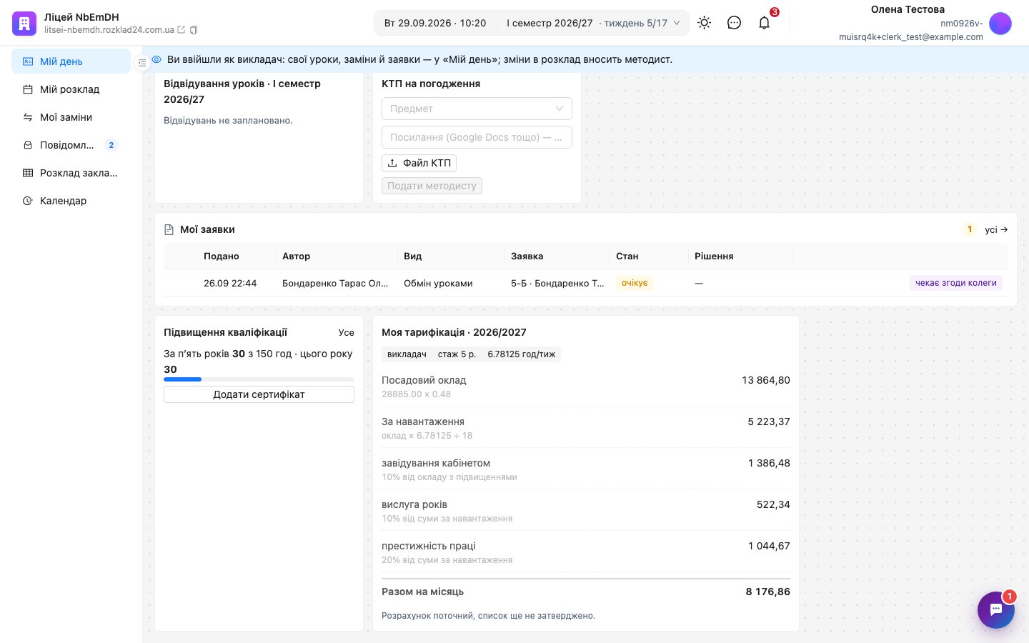Open Повідомл… messages in the sidebar
Image resolution: width=1029 pixels, height=643 pixels.
(71, 145)
